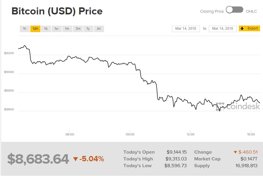Choose the 1w time range

click(x=56, y=29)
